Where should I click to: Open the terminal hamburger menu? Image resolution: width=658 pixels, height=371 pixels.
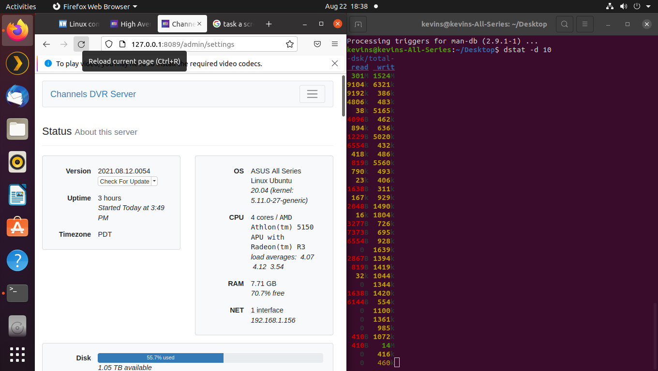pos(585,24)
